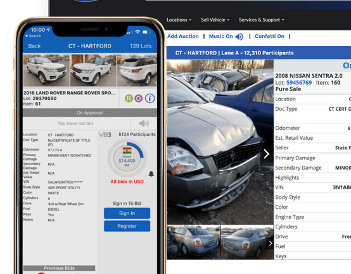
Task: Click the Odometer row in details
Action: pos(312,128)
